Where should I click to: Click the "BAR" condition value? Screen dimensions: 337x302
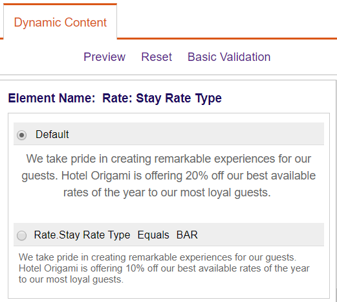187,235
